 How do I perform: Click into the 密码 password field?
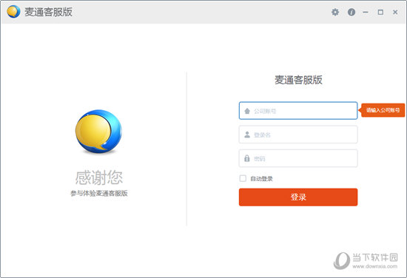tap(298, 158)
